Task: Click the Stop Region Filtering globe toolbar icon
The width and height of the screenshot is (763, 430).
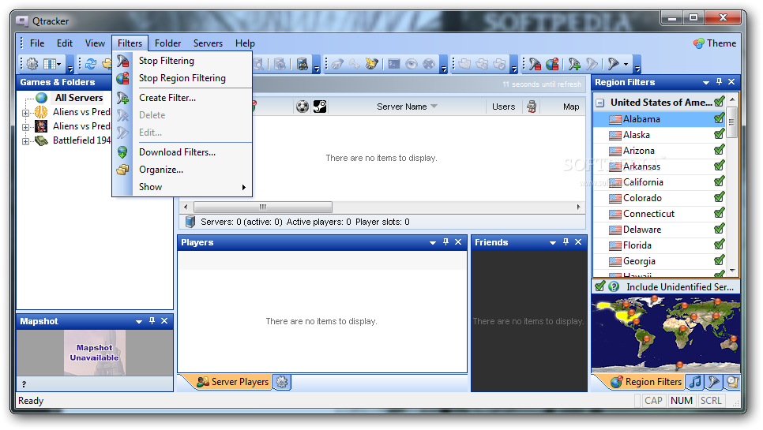Action: tap(552, 64)
